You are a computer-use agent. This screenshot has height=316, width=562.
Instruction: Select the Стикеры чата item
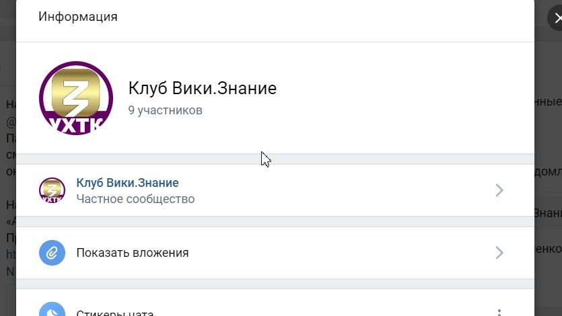pos(115,313)
